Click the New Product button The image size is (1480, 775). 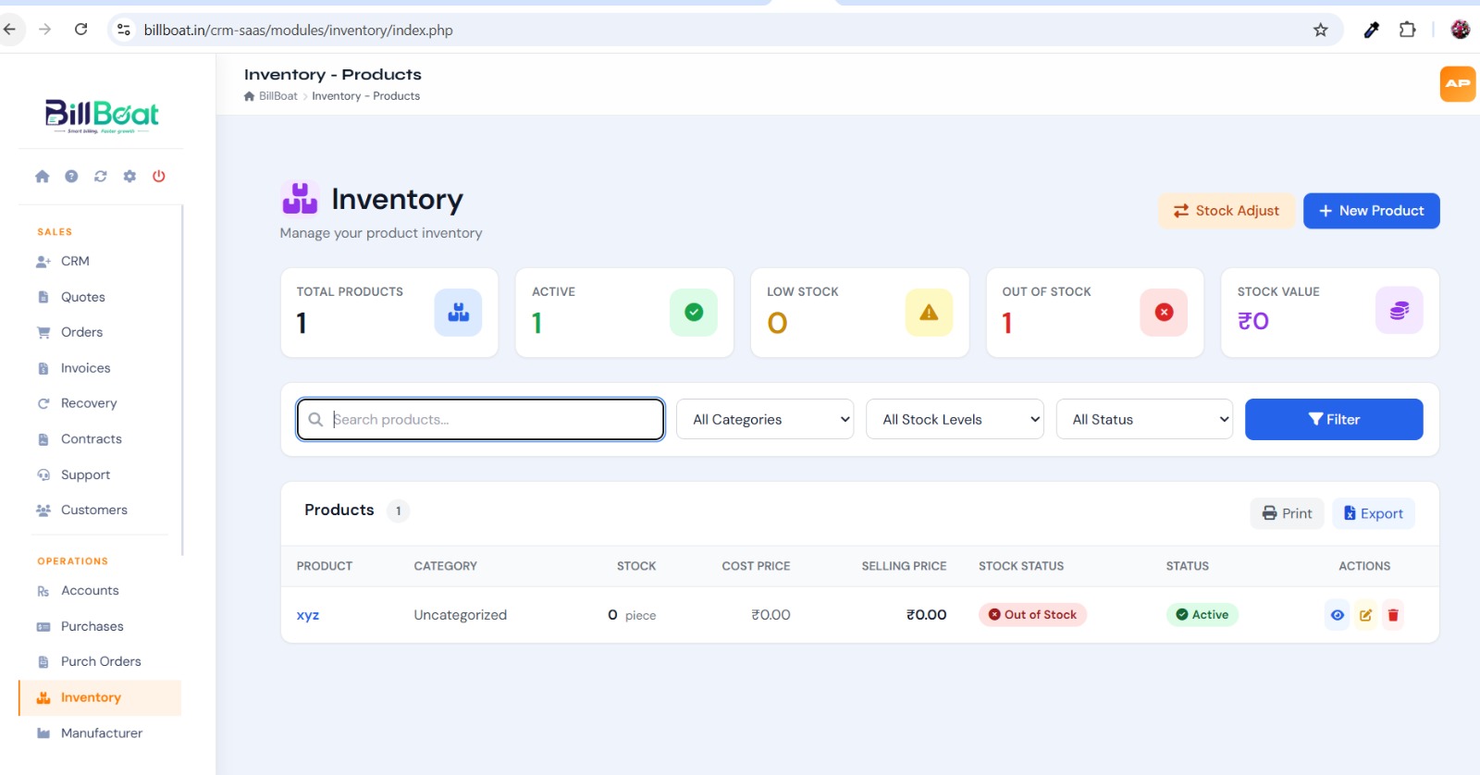coord(1371,211)
